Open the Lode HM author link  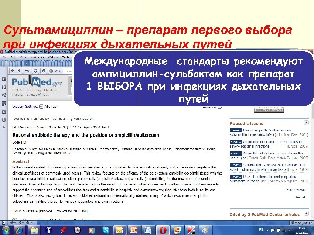pos(20,142)
